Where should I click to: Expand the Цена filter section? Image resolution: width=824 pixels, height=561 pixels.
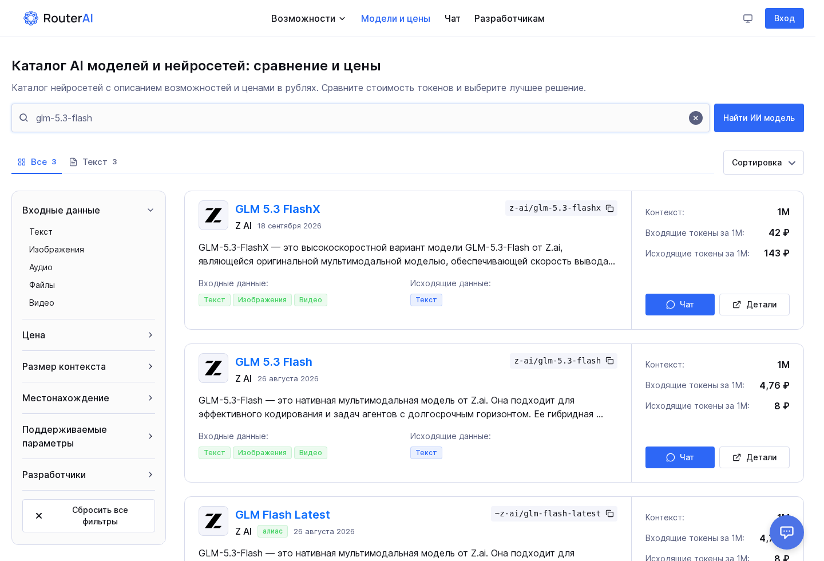coord(89,335)
